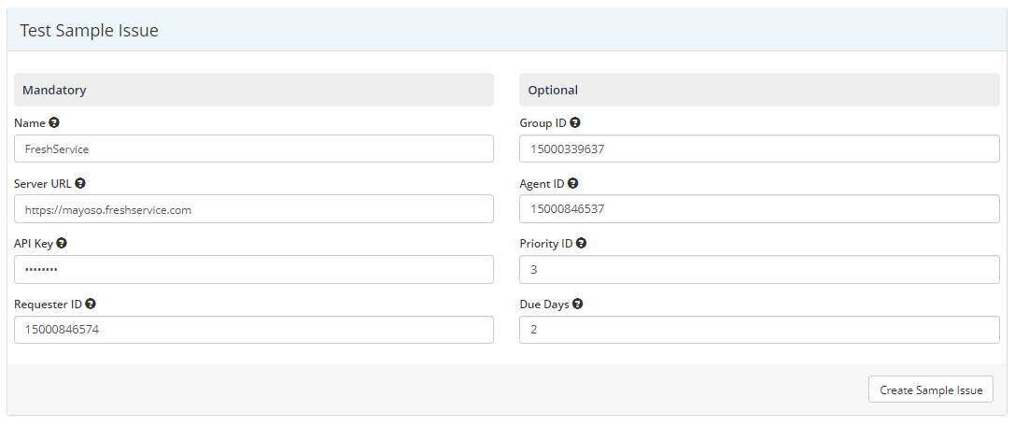This screenshot has height=425, width=1015.
Task: Click the Agent ID input box
Action: pos(759,209)
